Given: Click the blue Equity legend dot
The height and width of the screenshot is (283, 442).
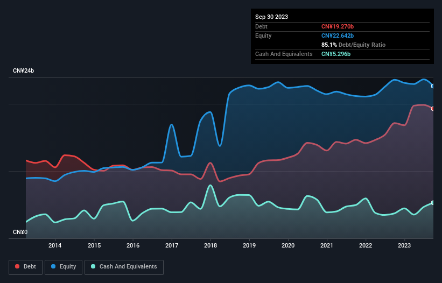Looking at the screenshot, I should (53, 266).
